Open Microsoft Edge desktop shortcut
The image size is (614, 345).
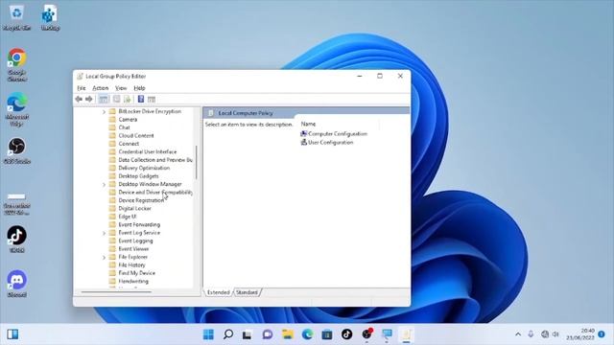pos(17,109)
